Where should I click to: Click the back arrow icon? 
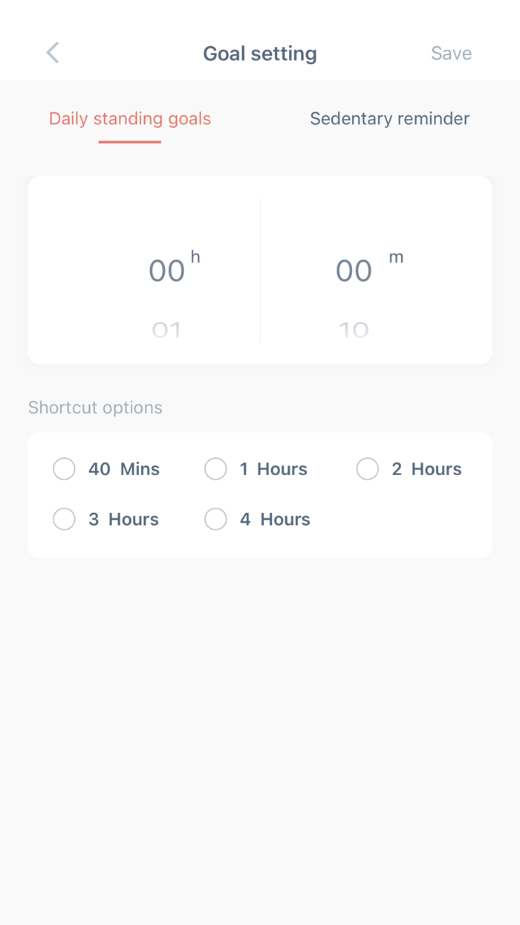coord(52,53)
